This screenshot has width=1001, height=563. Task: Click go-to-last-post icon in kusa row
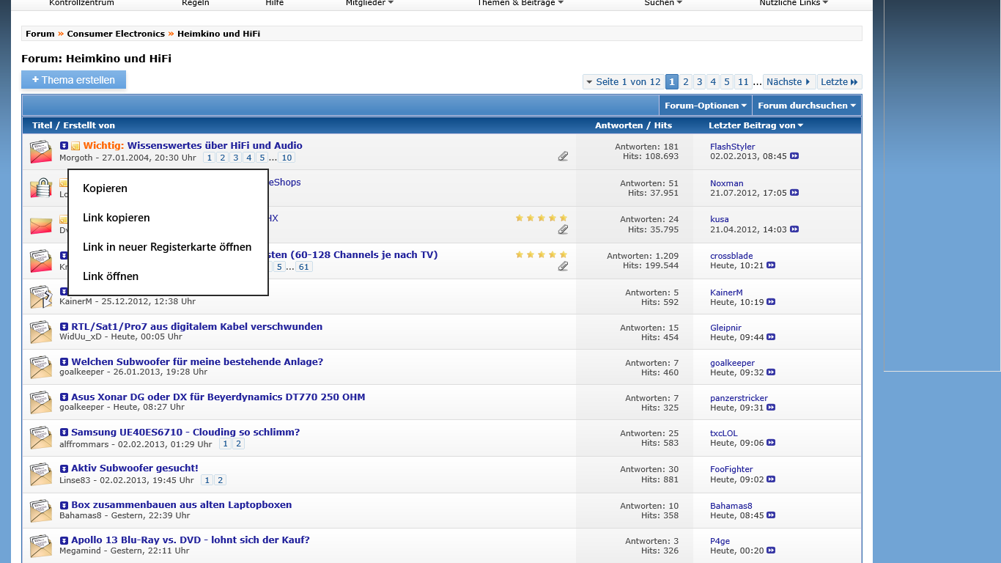coord(794,229)
